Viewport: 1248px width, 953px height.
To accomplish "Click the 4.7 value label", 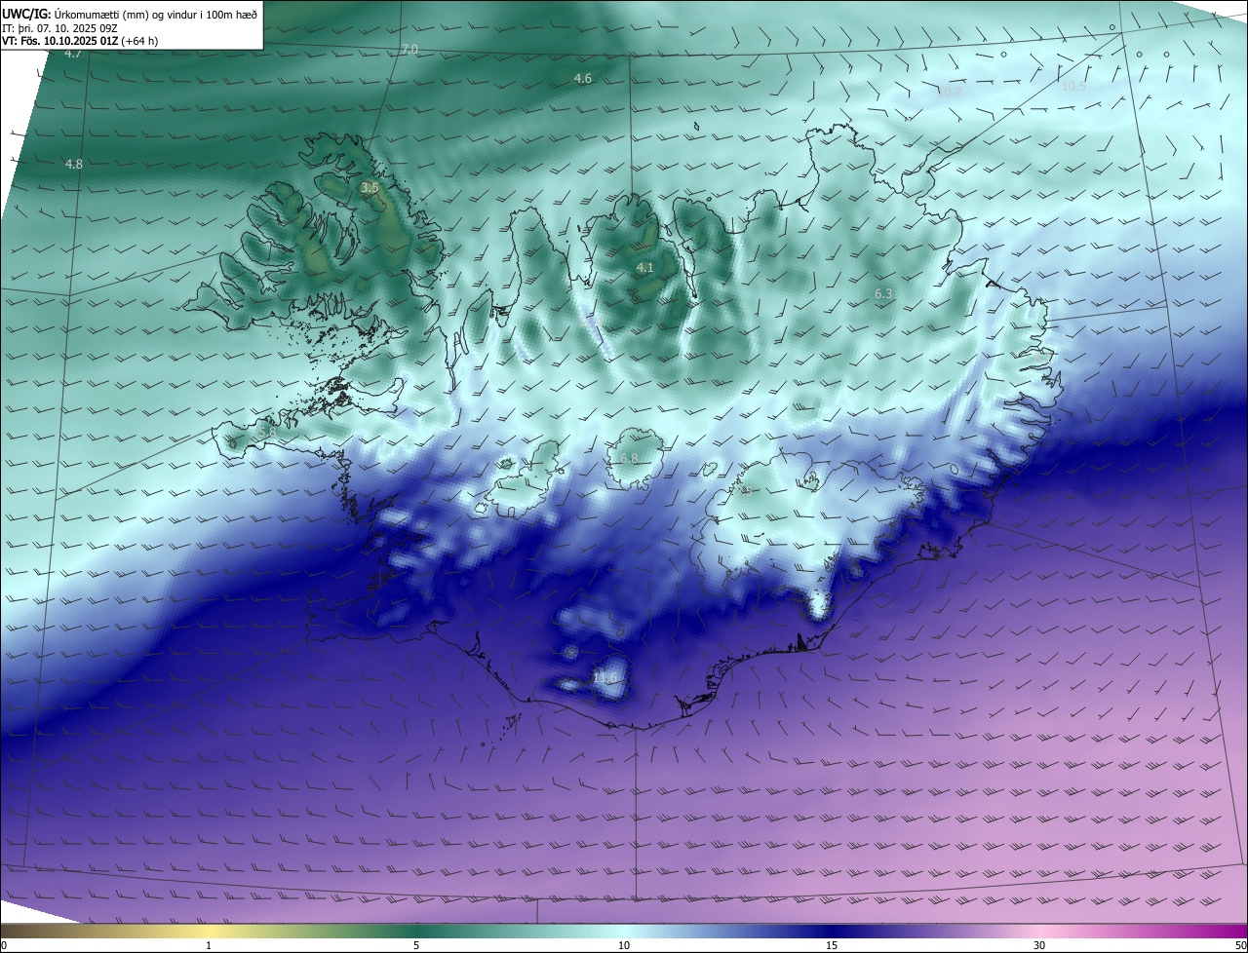I will coord(73,54).
